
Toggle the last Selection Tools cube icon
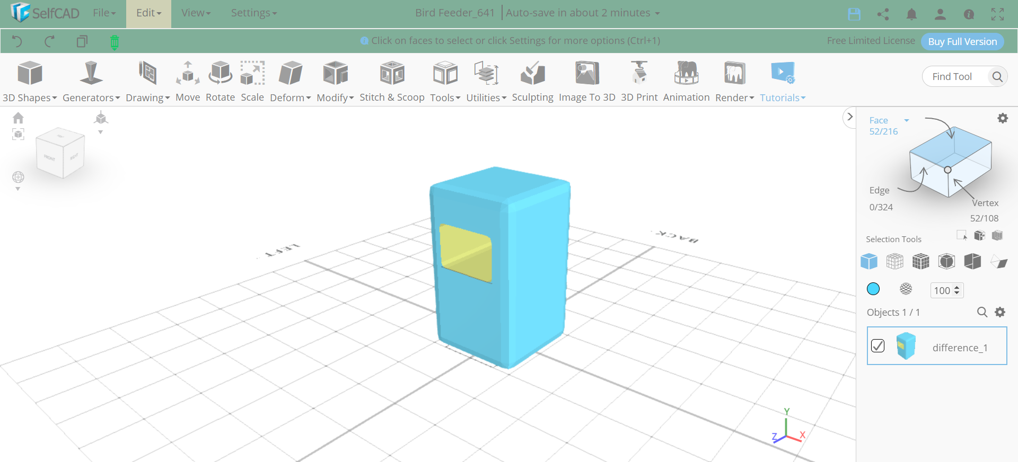tap(997, 235)
